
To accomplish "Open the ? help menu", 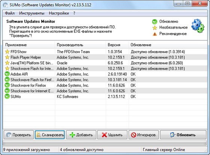I will 74,13.
